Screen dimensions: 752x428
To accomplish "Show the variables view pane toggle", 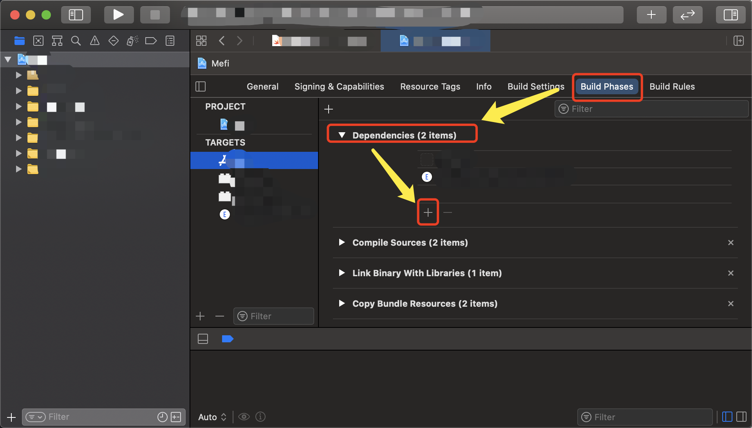I will (727, 417).
